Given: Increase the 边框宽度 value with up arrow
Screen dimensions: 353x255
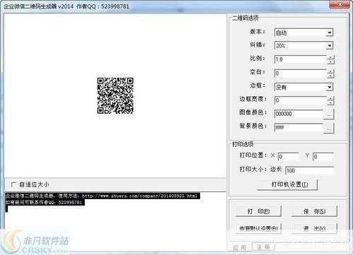Looking at the screenshot, I should 331,98.
